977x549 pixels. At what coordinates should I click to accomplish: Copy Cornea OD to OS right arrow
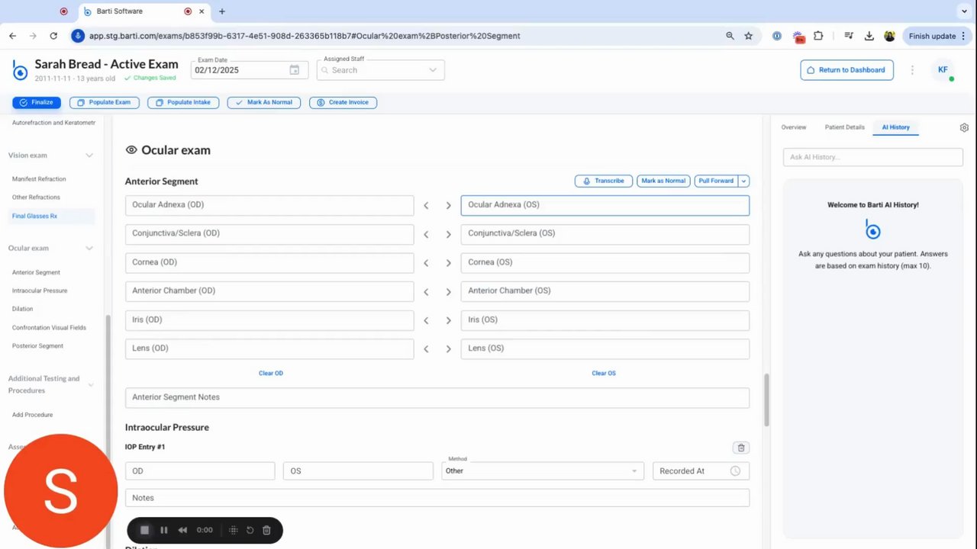pos(449,263)
